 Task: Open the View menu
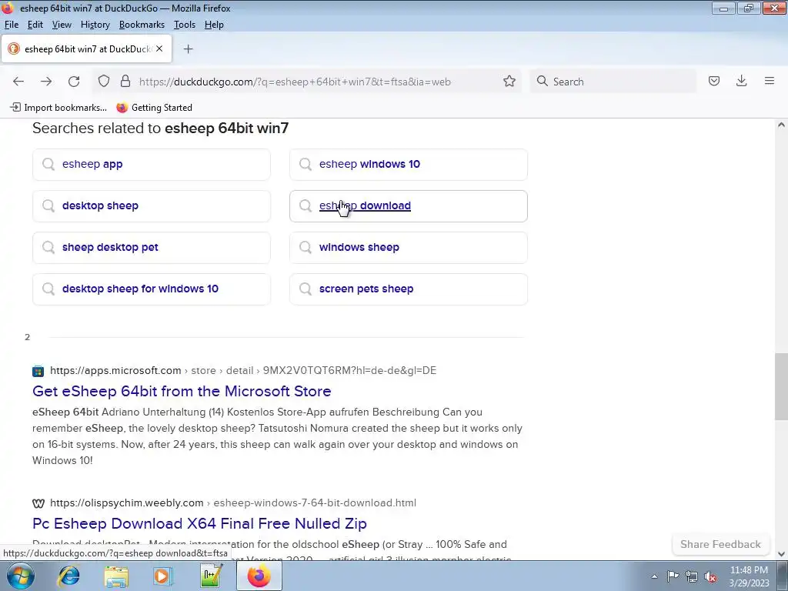62,25
